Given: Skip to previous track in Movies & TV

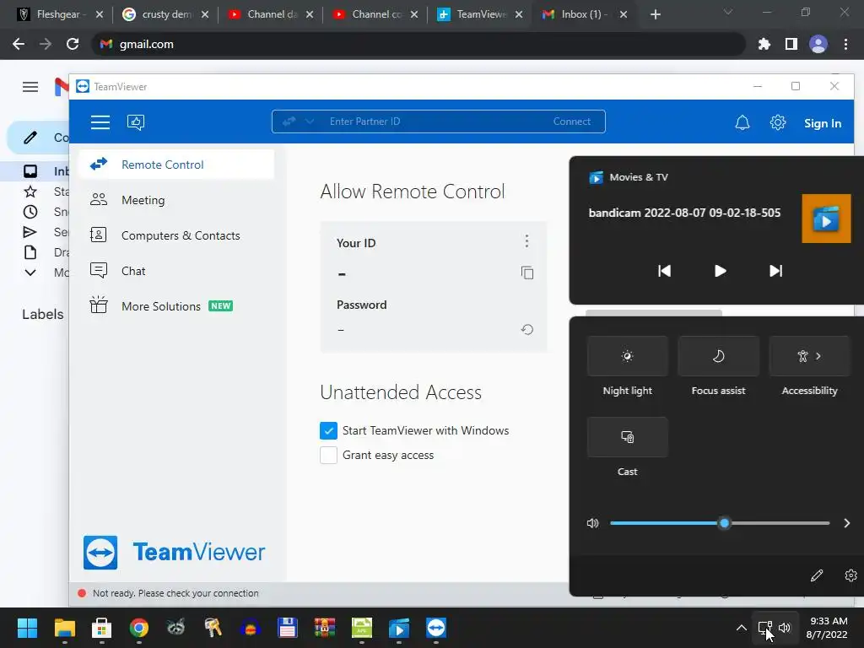Looking at the screenshot, I should pyautogui.click(x=664, y=271).
